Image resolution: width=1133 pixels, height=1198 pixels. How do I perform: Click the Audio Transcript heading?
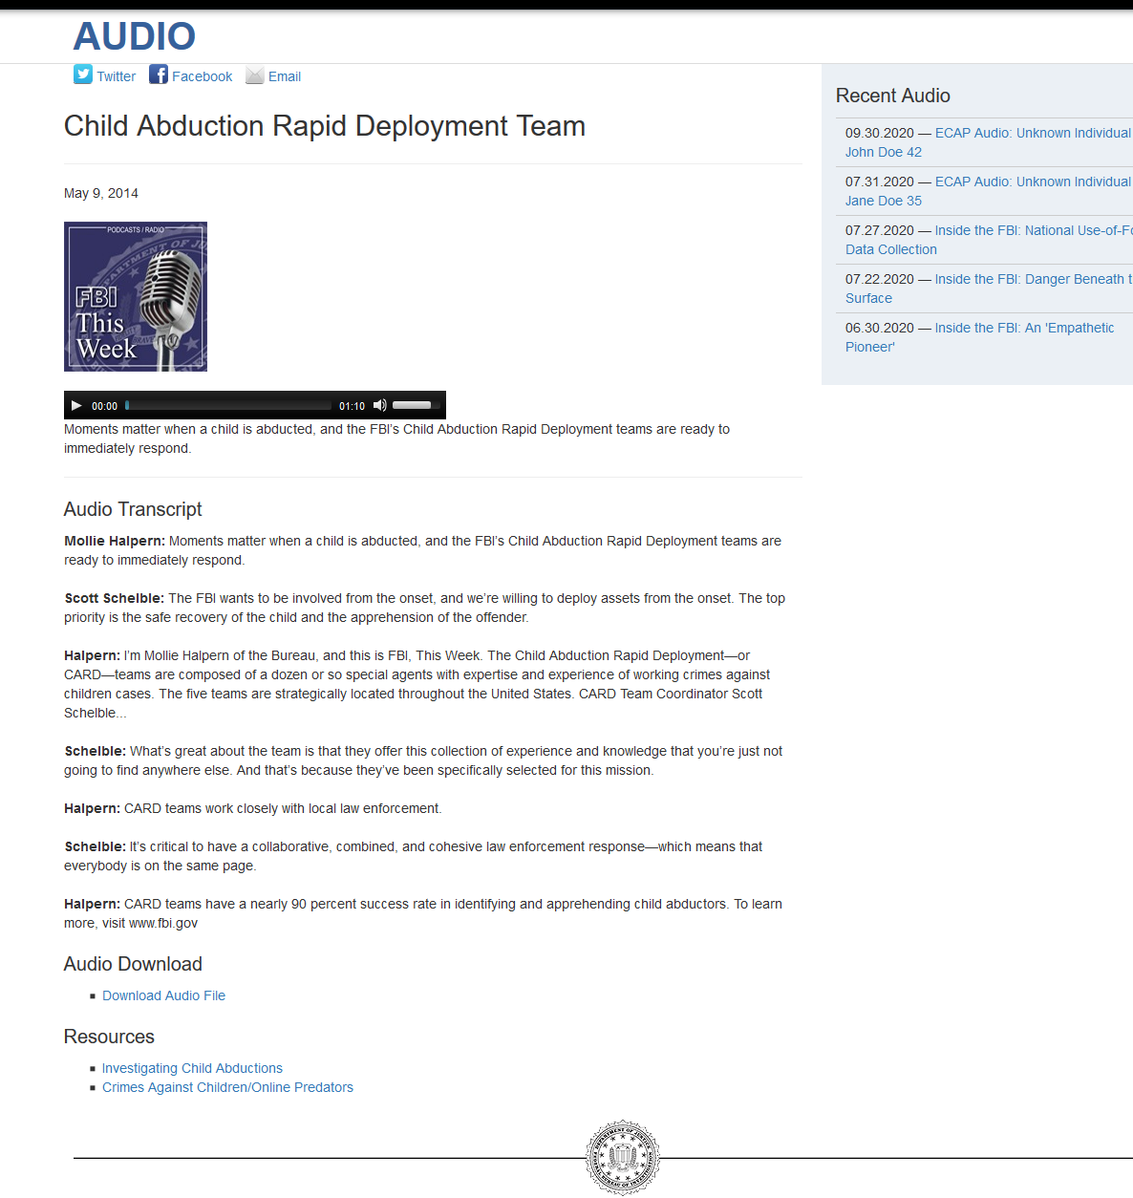[x=133, y=509]
